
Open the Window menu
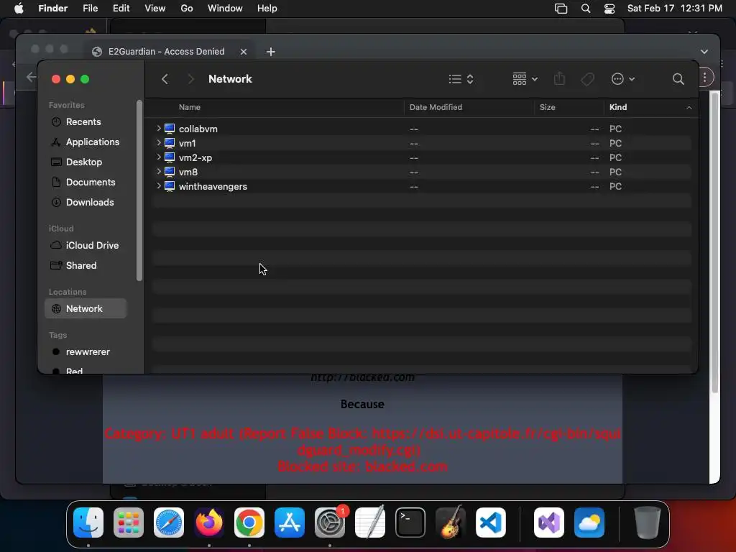[x=225, y=9]
